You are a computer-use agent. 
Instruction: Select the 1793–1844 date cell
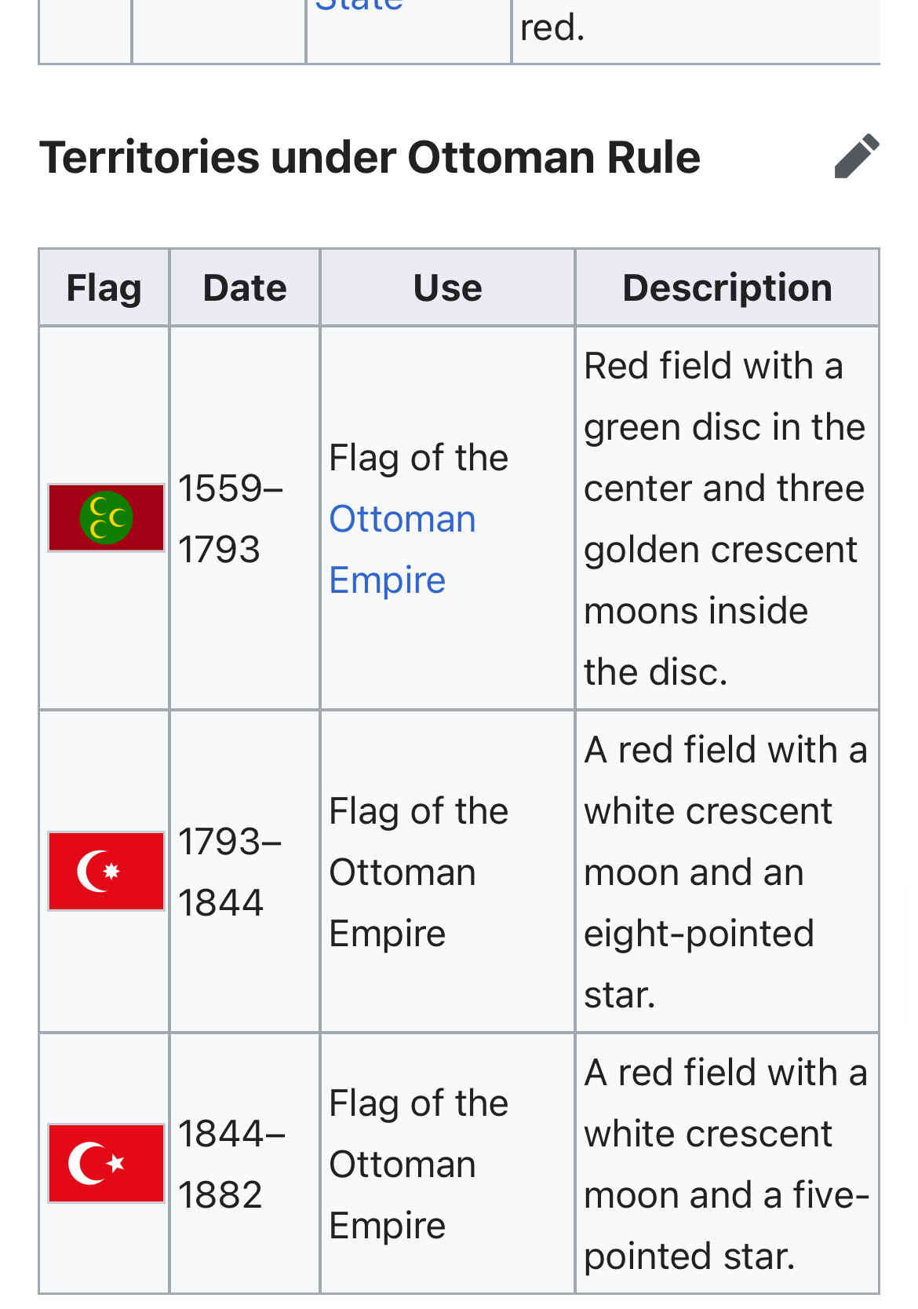point(229,872)
